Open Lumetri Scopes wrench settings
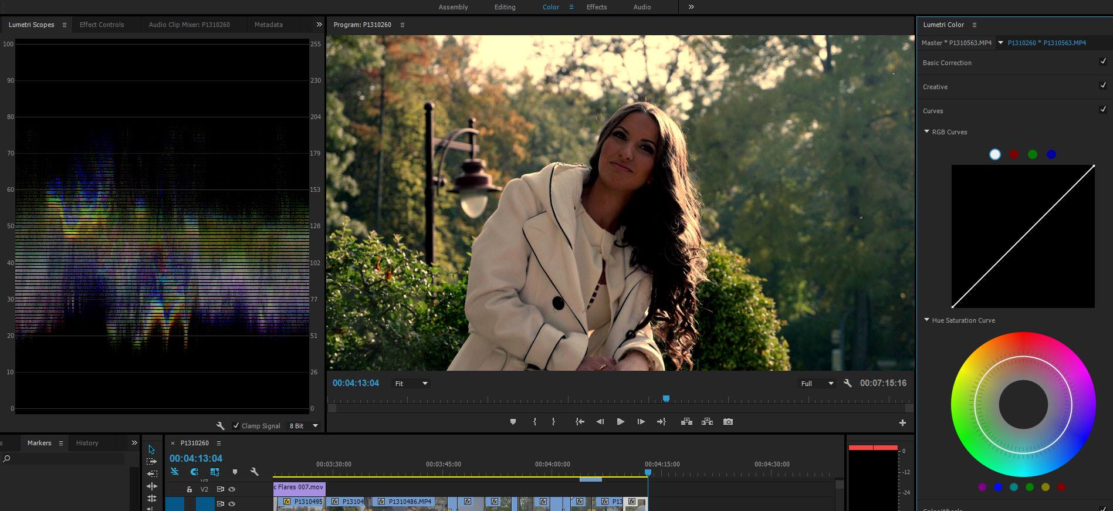 [x=221, y=426]
